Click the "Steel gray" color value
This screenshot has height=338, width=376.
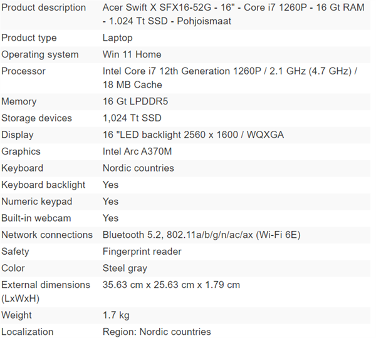click(x=125, y=268)
